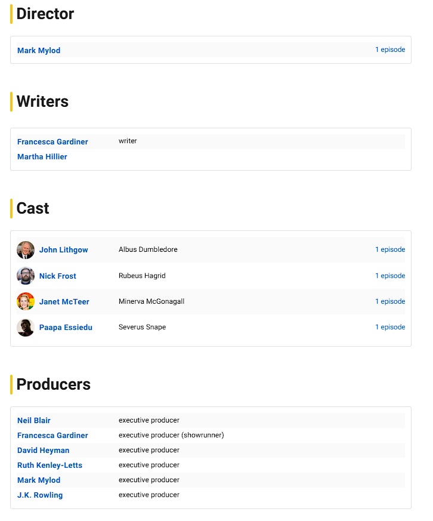Visit David Heyman's producer link
This screenshot has width=433, height=521.
pos(43,451)
